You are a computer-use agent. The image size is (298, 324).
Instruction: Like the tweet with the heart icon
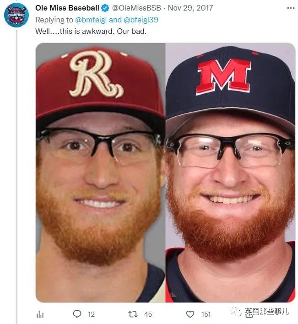[x=190, y=314]
